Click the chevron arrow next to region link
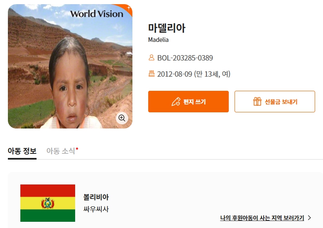The width and height of the screenshot is (323, 228). pos(309,218)
